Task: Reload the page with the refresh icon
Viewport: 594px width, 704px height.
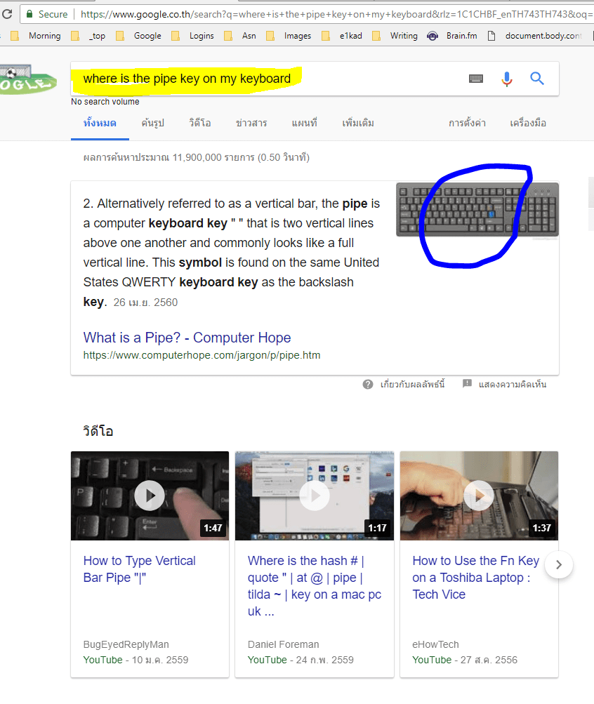Action: point(7,14)
